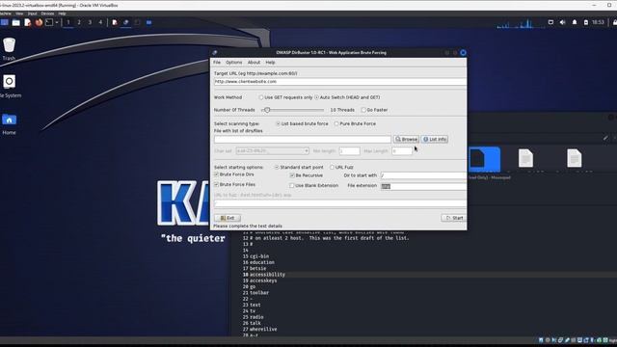Click the Dir to start with field
This screenshot has width=617, height=347.
click(x=423, y=175)
